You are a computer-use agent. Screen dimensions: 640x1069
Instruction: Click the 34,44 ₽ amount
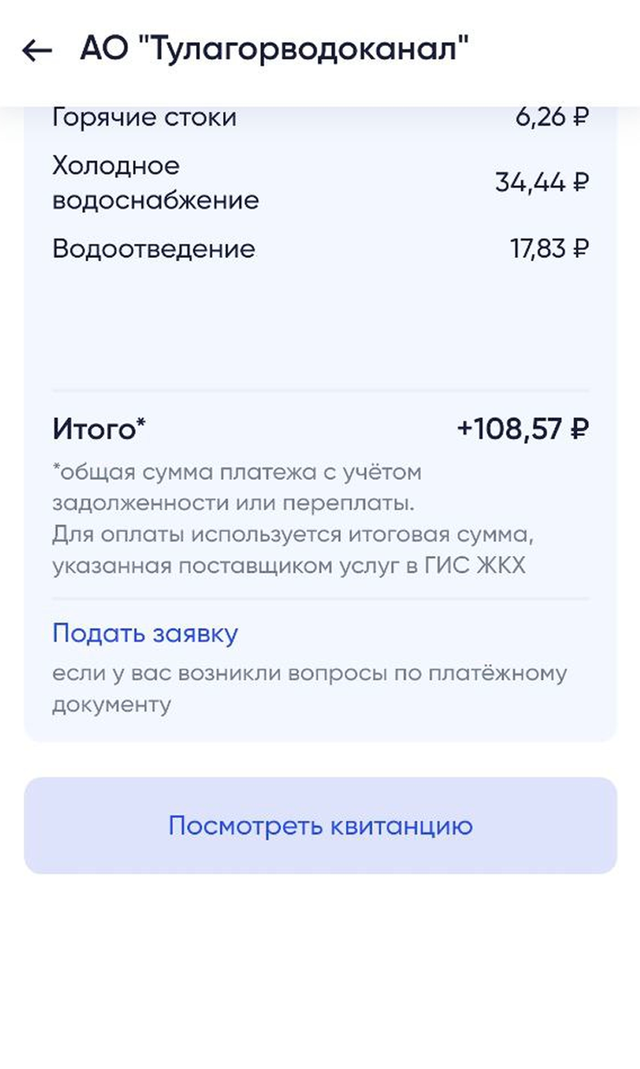point(541,182)
